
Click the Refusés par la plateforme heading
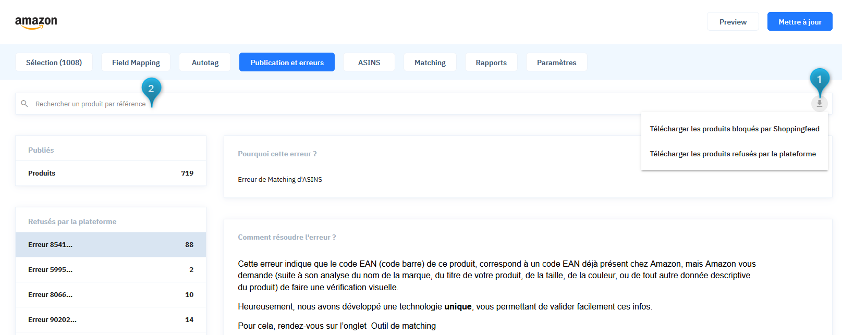coord(72,221)
